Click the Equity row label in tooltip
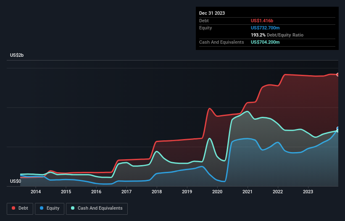The height and width of the screenshot is (221, 345). point(205,28)
